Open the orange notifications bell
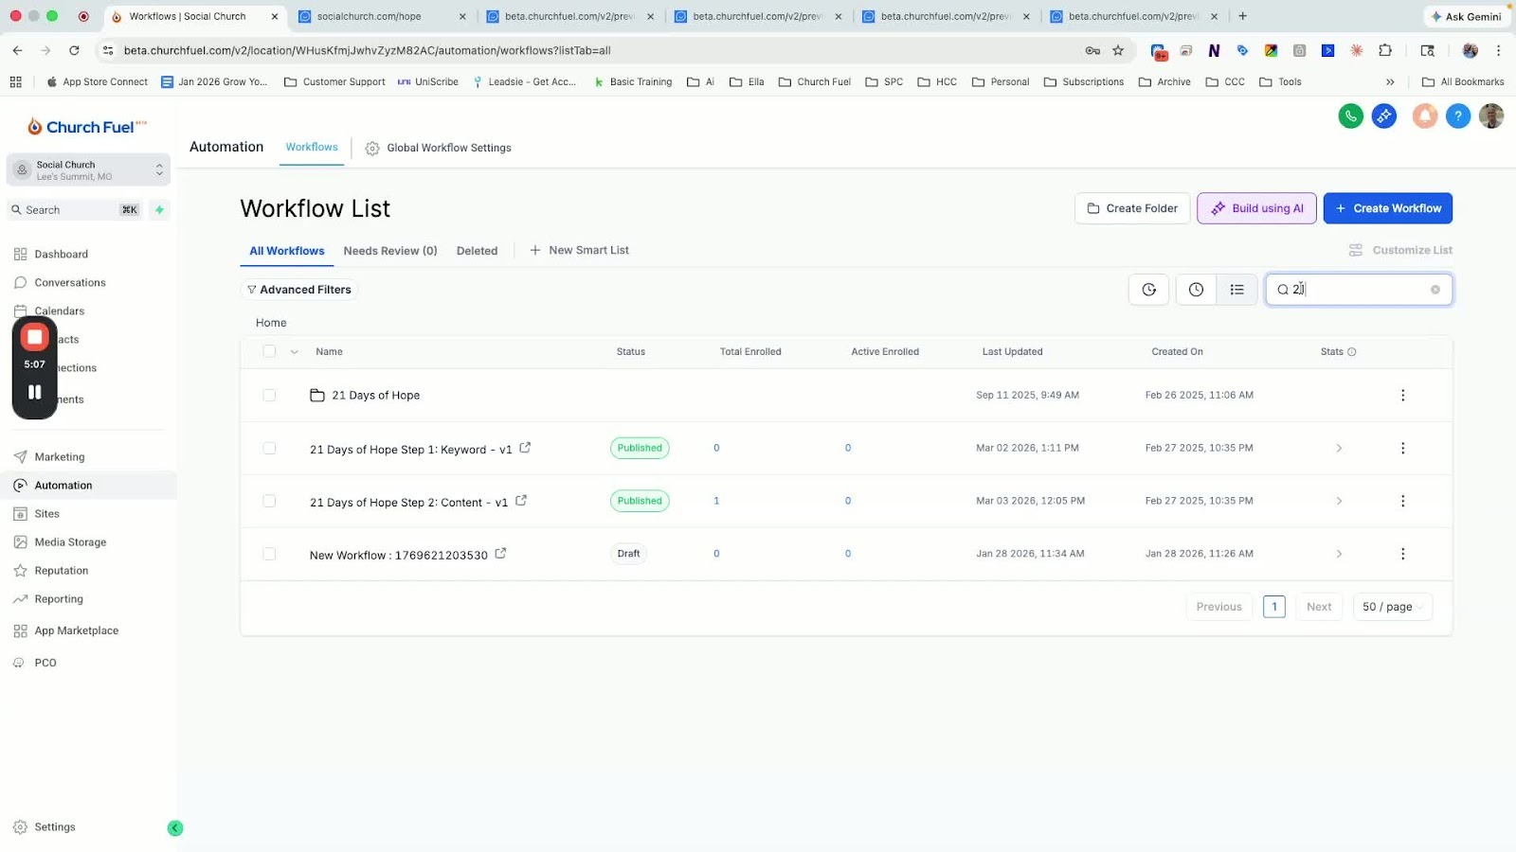Image resolution: width=1516 pixels, height=852 pixels. pos(1425,116)
